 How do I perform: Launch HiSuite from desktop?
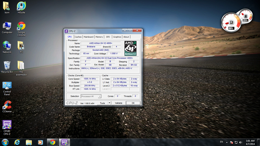[21, 7]
